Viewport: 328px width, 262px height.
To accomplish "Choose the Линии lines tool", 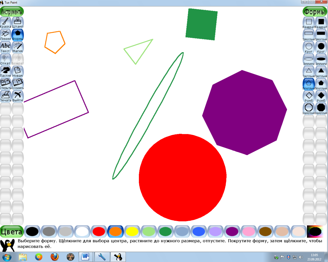I will pyautogui.click(x=6, y=35).
